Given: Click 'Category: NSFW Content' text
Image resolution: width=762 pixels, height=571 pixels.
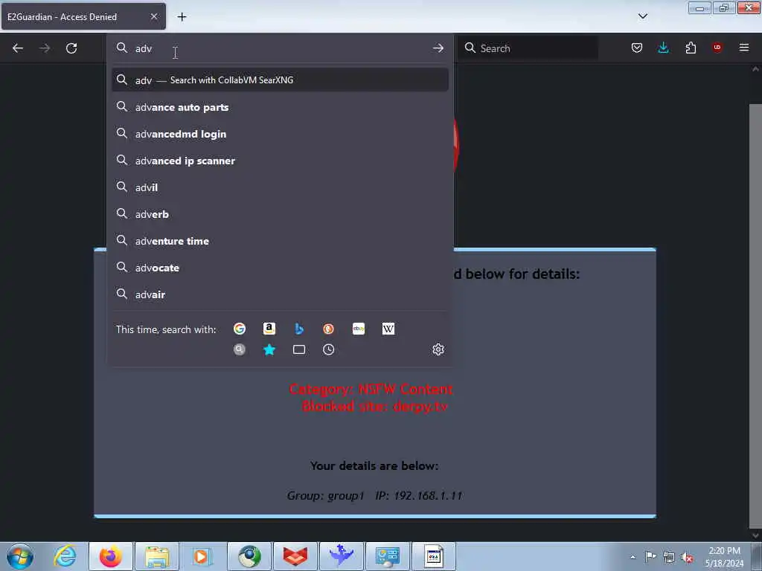Looking at the screenshot, I should click(371, 390).
